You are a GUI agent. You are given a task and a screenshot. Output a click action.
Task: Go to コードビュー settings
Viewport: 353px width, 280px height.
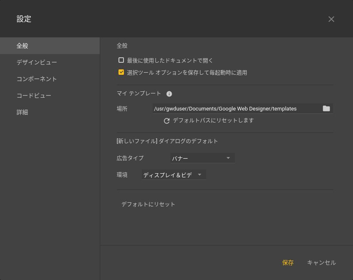click(50, 96)
